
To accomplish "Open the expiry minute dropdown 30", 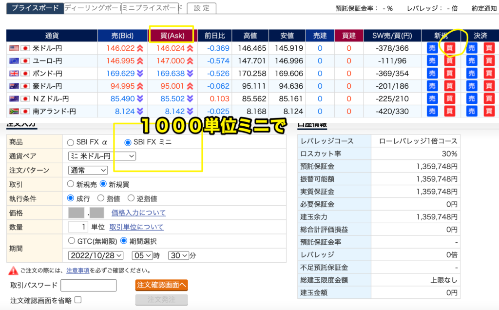I will 179,255.
